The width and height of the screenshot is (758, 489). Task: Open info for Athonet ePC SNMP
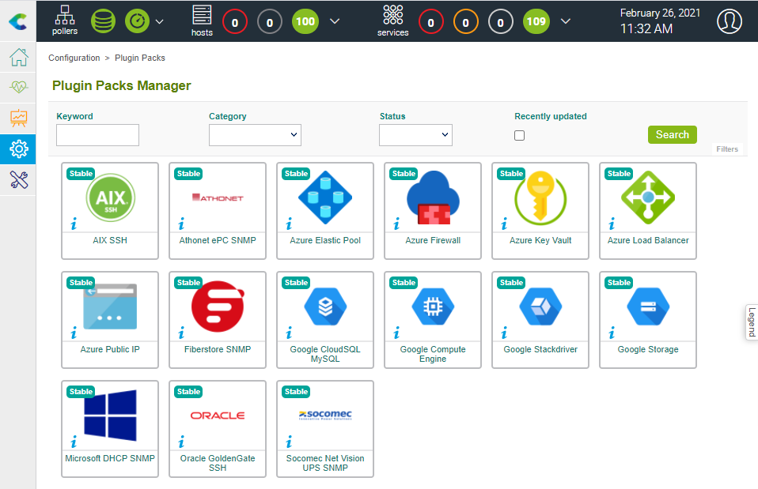[181, 224]
